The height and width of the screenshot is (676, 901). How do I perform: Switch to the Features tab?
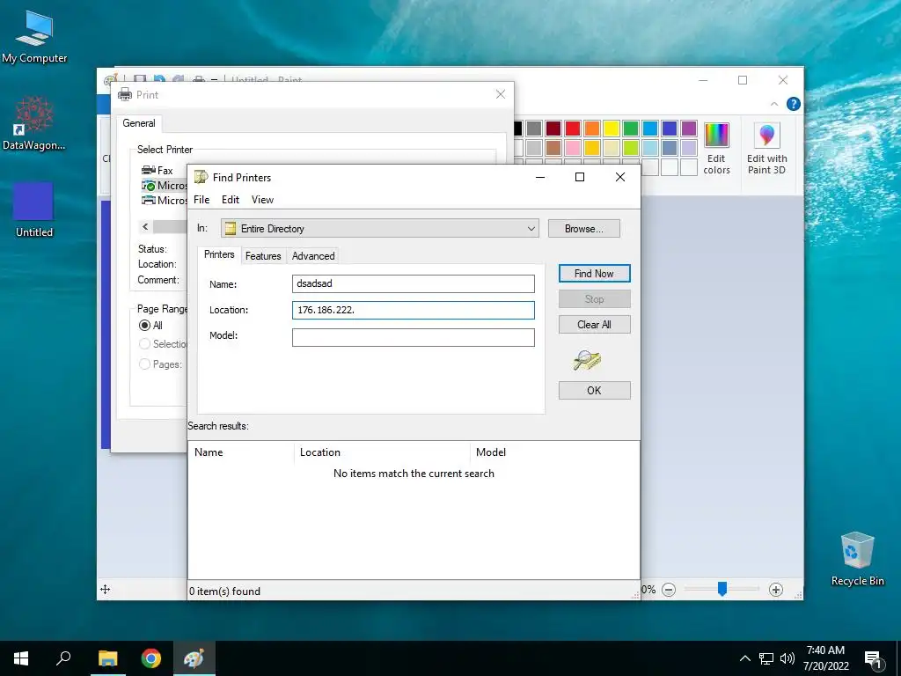[263, 256]
